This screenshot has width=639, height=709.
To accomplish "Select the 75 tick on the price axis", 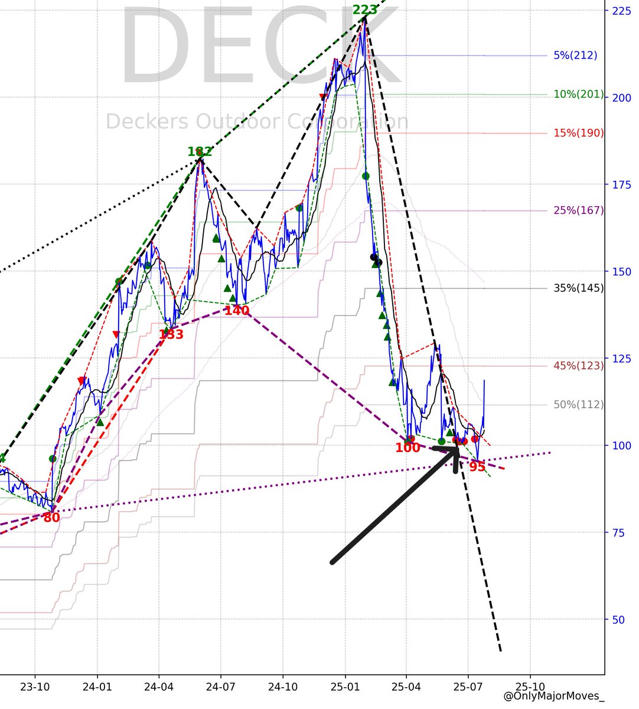I will [x=619, y=532].
